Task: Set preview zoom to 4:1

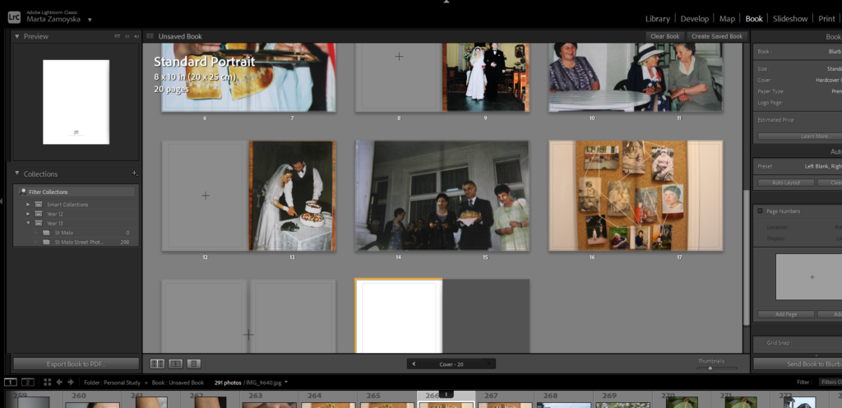Action: tap(136, 36)
